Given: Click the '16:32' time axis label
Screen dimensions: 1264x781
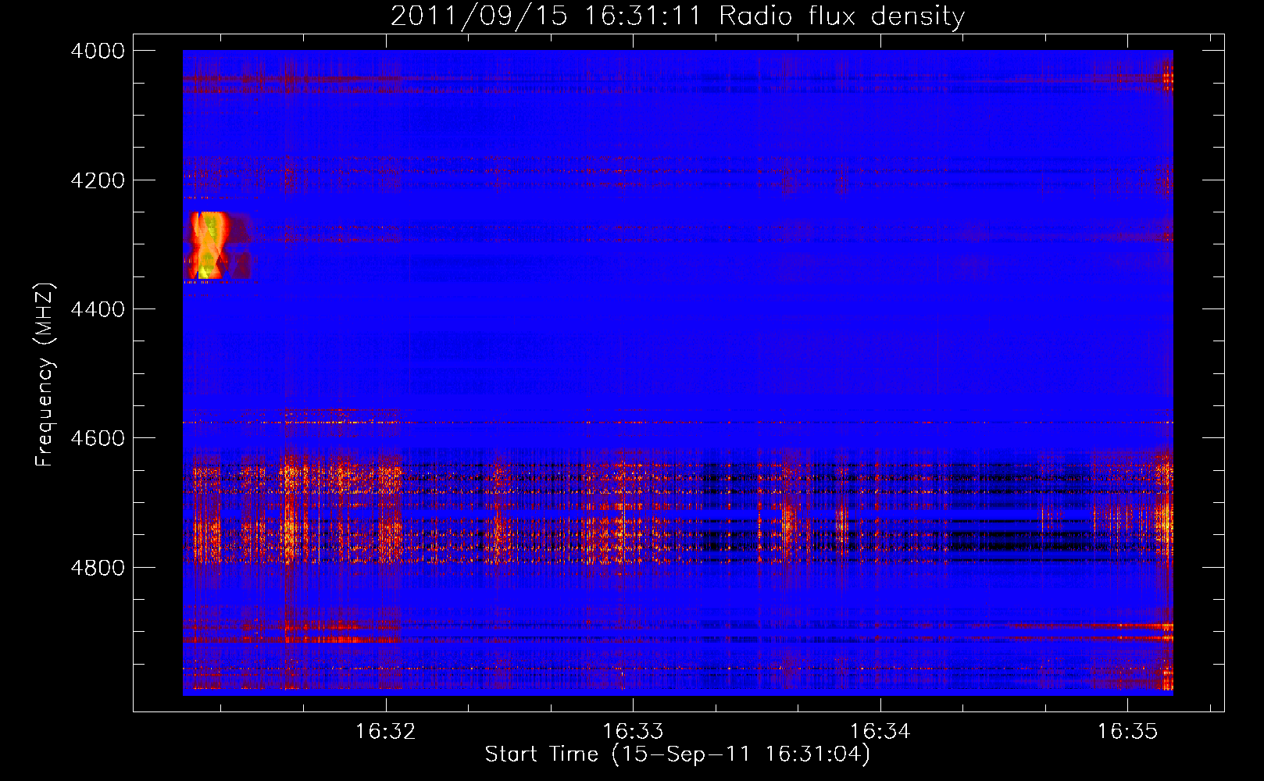Looking at the screenshot, I should click(x=385, y=732).
